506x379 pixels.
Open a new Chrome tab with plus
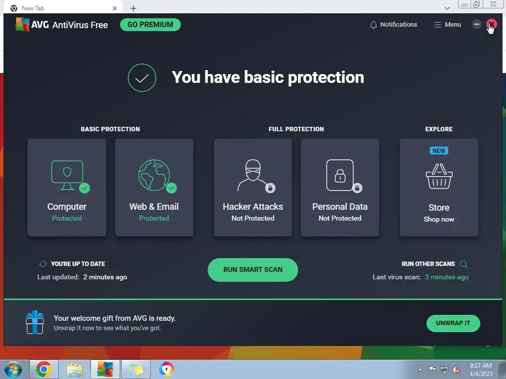point(133,8)
